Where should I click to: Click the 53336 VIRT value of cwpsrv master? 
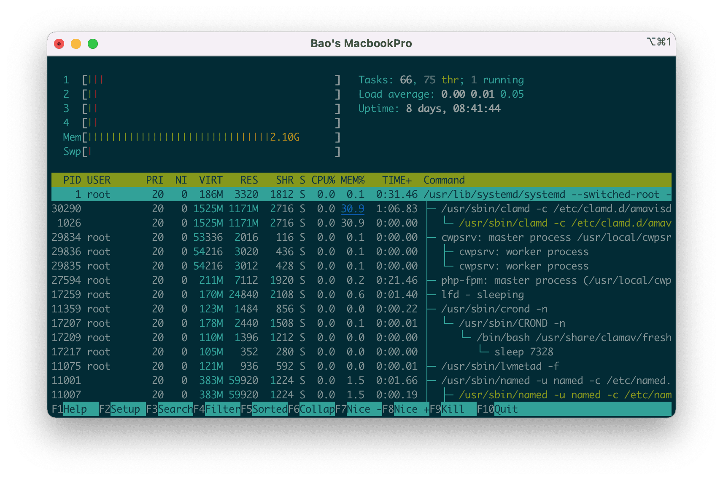[208, 237]
